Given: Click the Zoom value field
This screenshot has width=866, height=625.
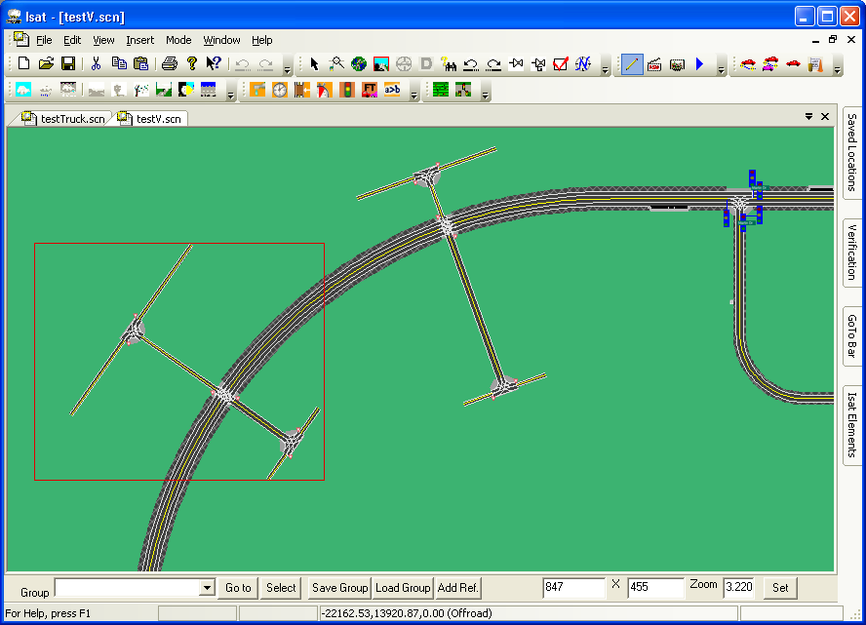Looking at the screenshot, I should 738,588.
